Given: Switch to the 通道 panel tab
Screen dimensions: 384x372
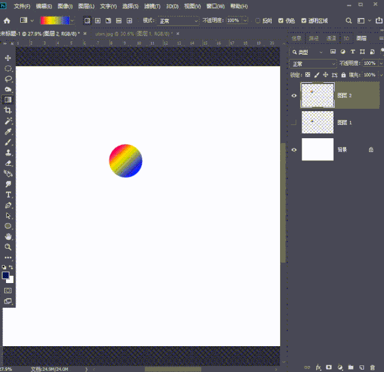Looking at the screenshot, I should coord(331,38).
